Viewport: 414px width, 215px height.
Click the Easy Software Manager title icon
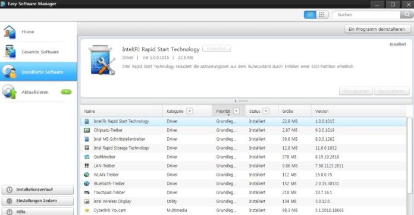(3, 4)
